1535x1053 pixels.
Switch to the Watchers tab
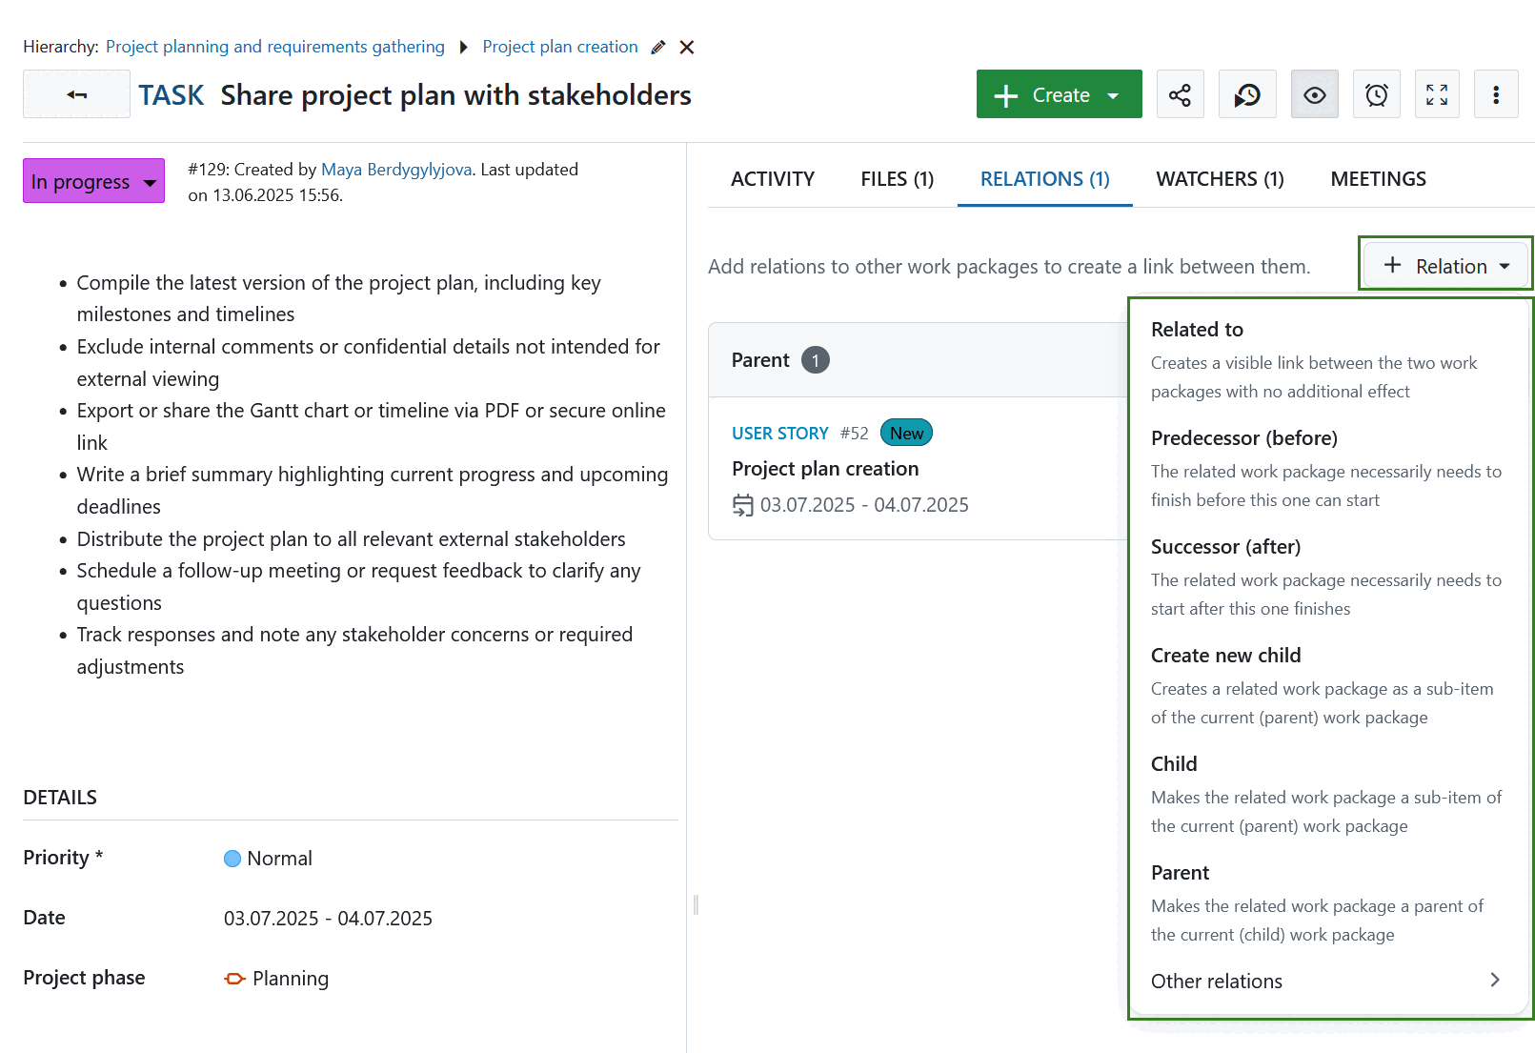click(x=1220, y=178)
